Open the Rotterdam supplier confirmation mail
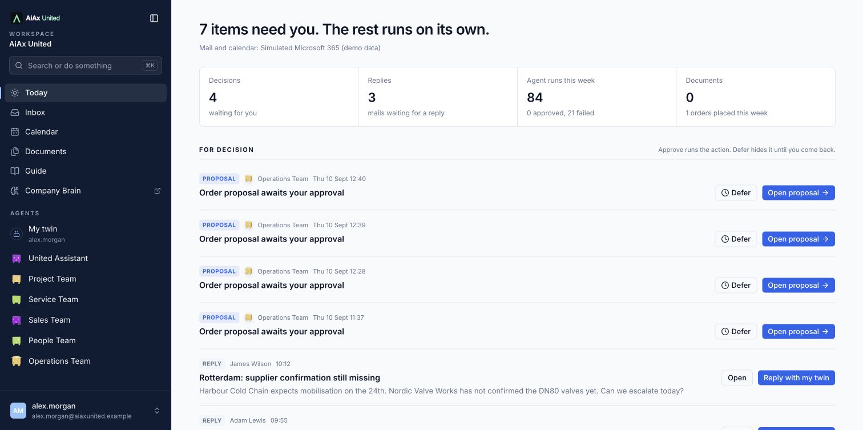The width and height of the screenshot is (863, 430). 737,378
